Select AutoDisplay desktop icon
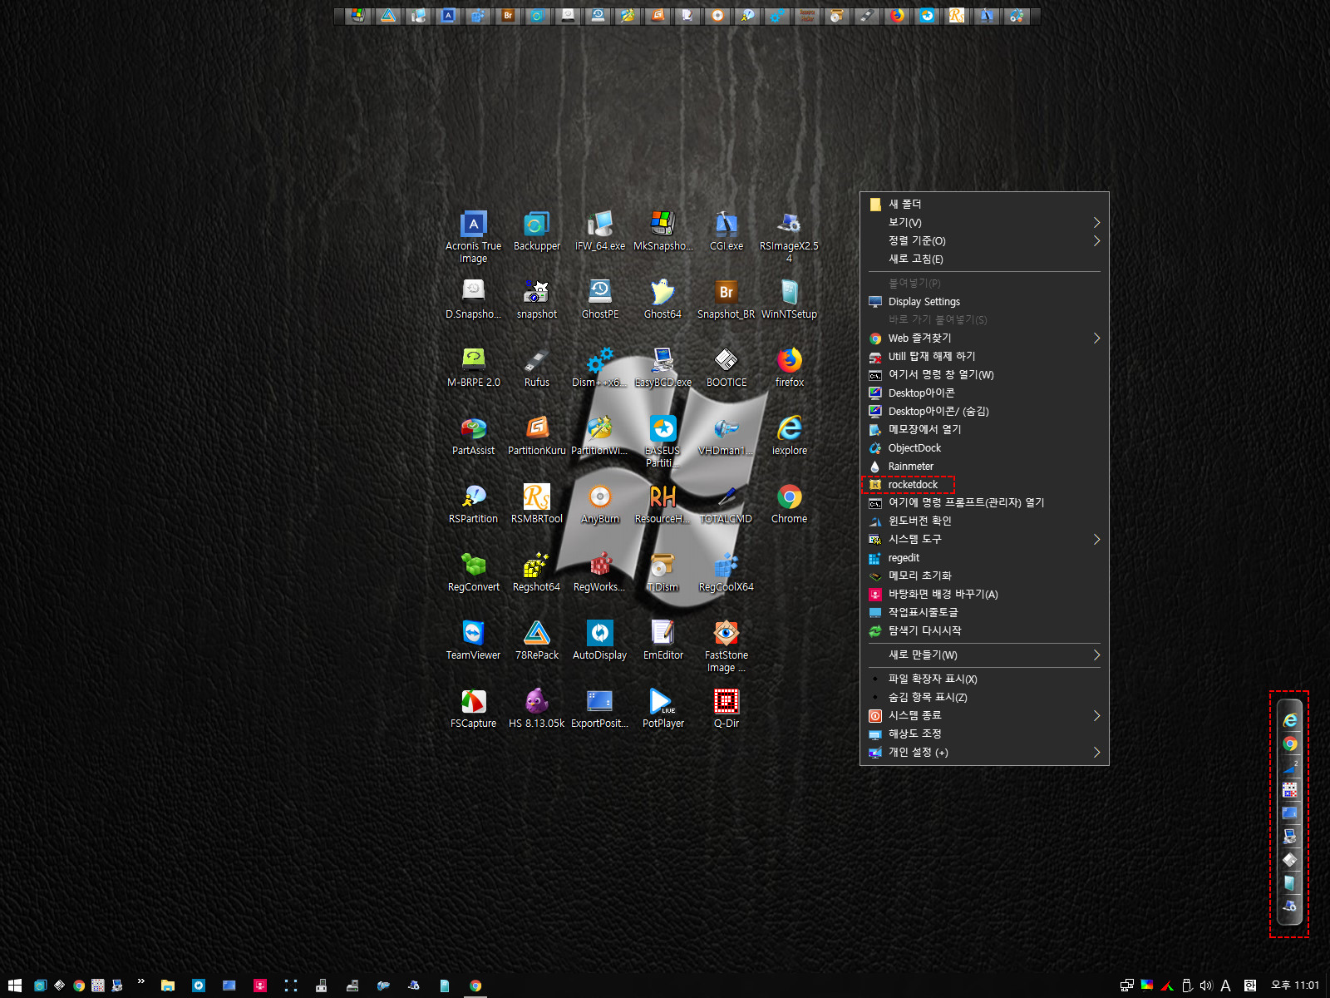1330x998 pixels. pos(599,640)
